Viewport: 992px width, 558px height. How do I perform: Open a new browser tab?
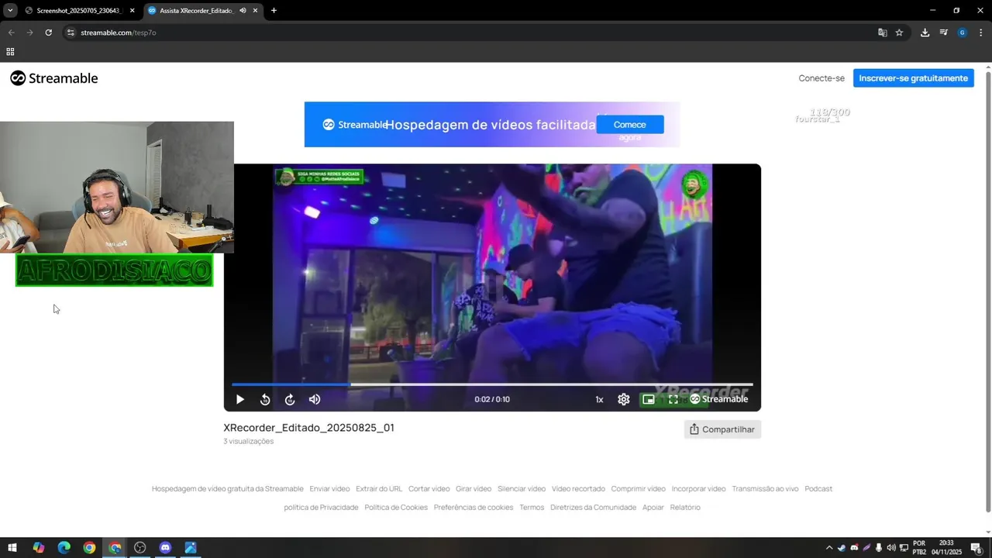(274, 11)
